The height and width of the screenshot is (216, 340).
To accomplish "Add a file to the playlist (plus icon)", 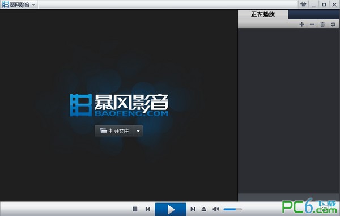I will tap(301, 24).
